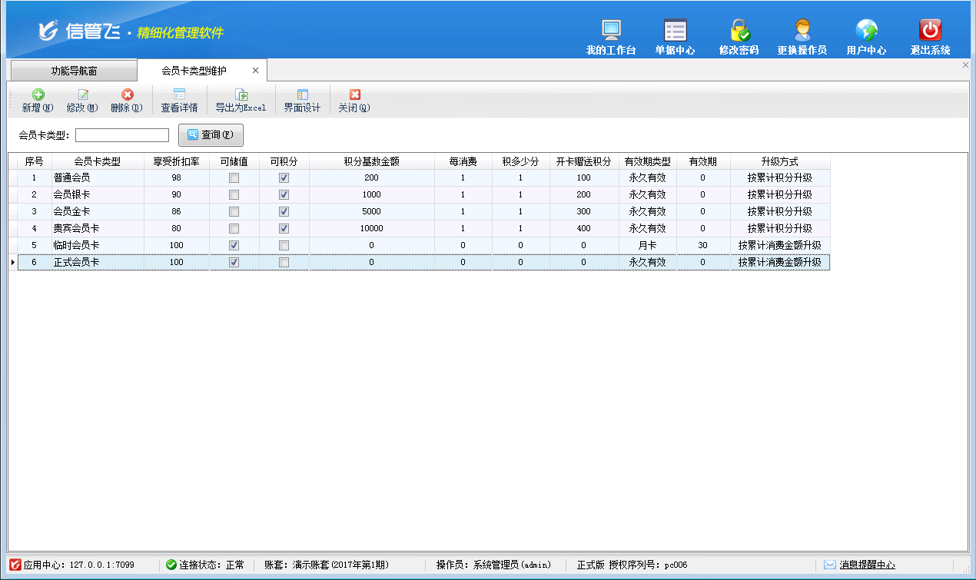Screen dimensions: 976x580
Task: Click the 查询 search button
Action: click(x=211, y=135)
